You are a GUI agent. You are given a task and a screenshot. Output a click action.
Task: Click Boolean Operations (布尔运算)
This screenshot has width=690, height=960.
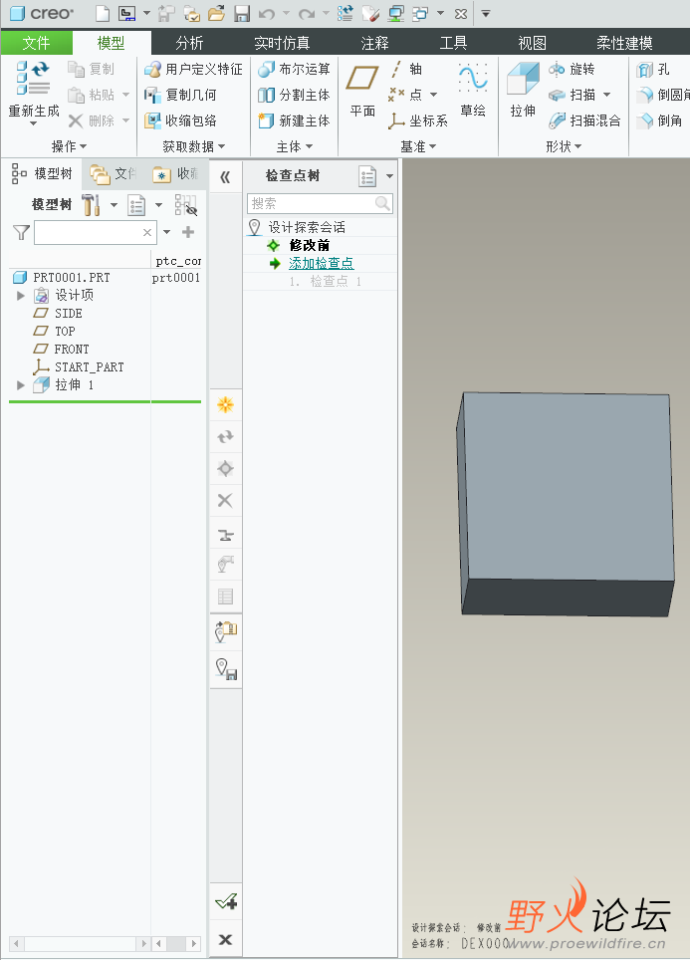294,69
